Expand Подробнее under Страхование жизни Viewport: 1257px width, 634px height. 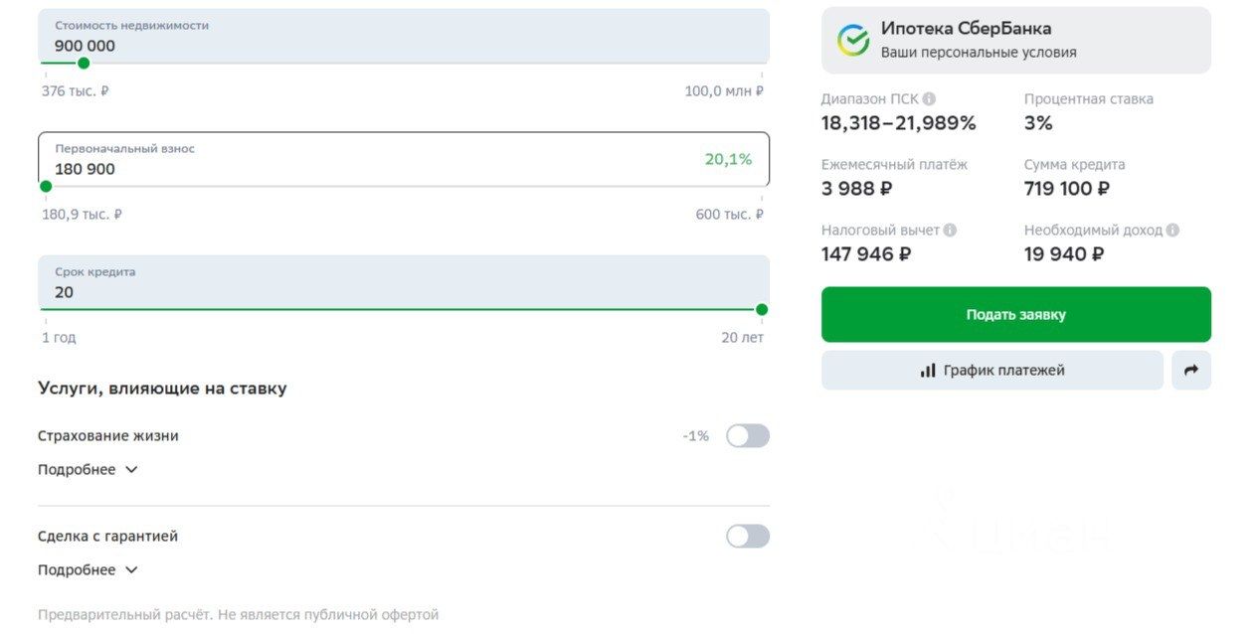pos(88,470)
